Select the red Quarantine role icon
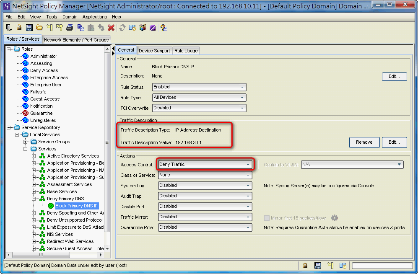This screenshot has height=274, width=418. [x=25, y=113]
